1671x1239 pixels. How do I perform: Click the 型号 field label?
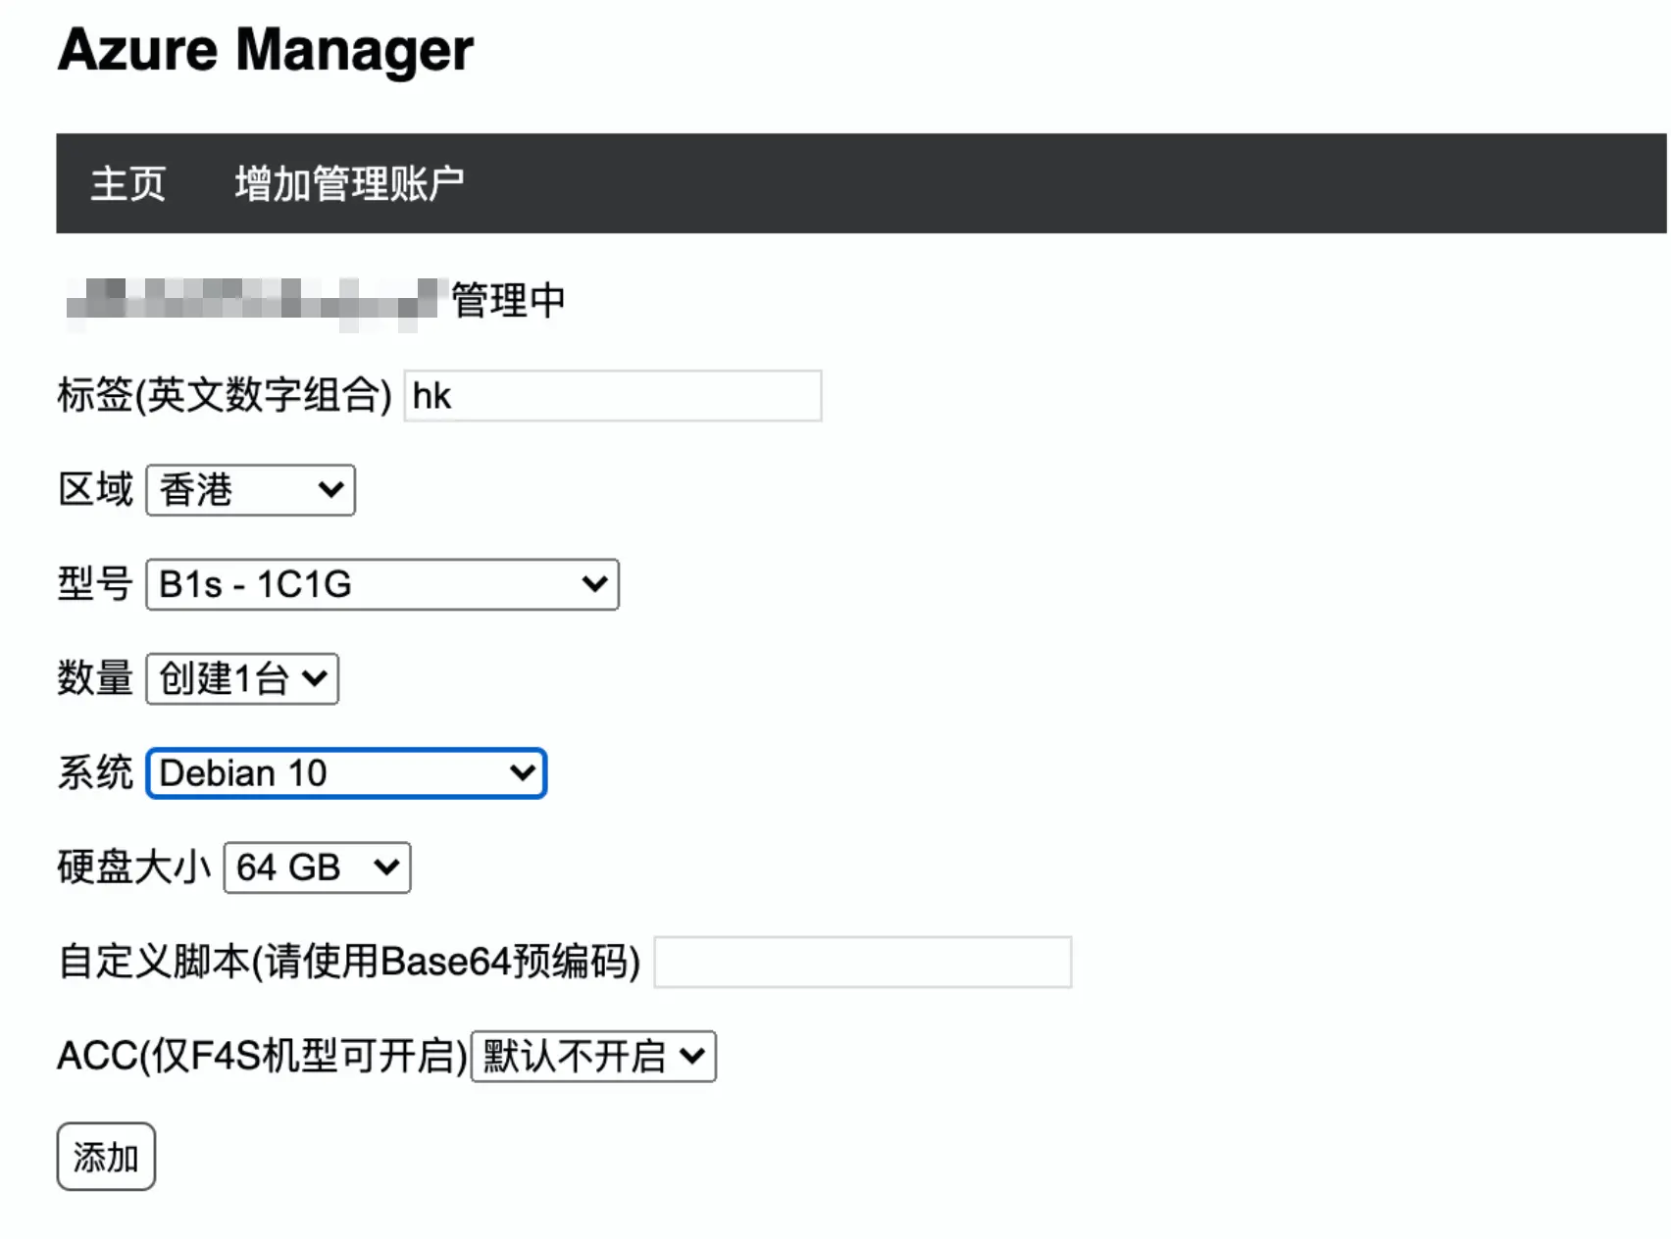(x=95, y=584)
